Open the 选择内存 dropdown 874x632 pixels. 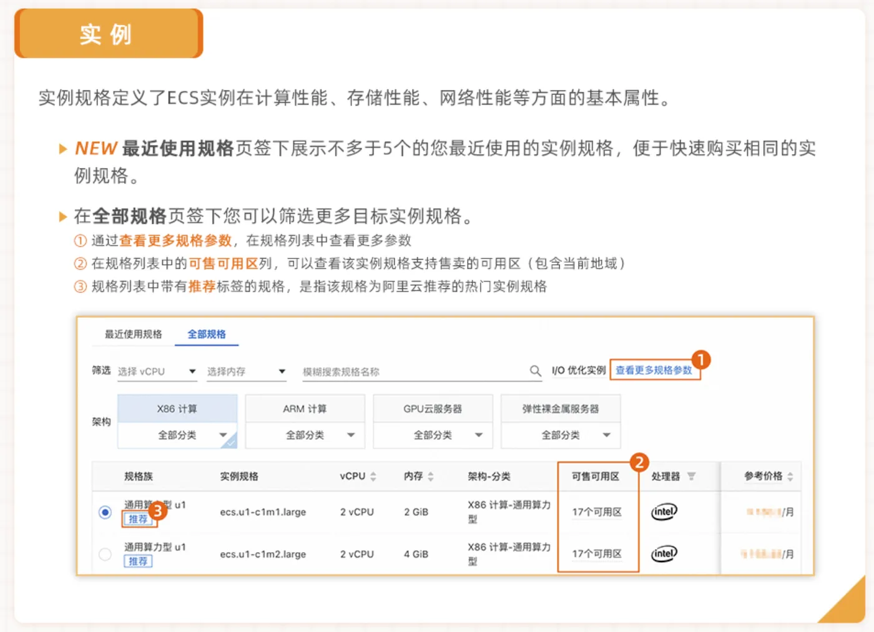tap(246, 371)
